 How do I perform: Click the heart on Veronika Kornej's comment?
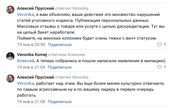pyautogui.click(x=160, y=67)
